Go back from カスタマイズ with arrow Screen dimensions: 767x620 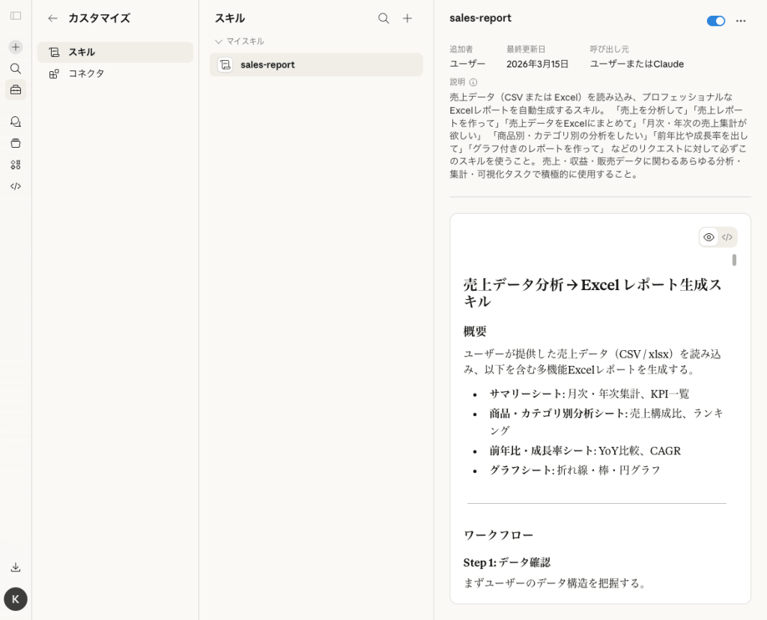point(52,19)
